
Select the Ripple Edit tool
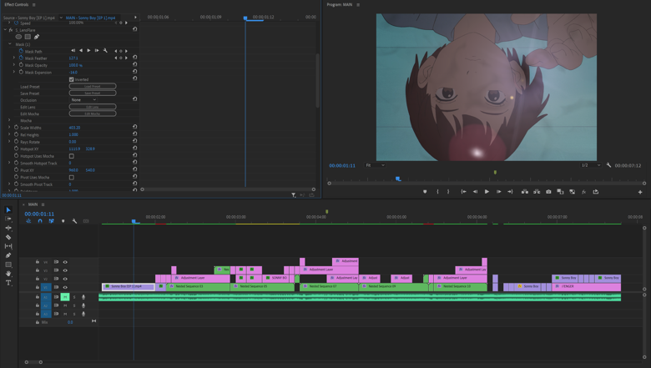click(x=8, y=228)
